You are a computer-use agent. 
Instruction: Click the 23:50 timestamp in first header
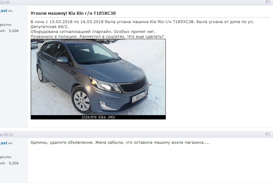(x=5, y=2)
